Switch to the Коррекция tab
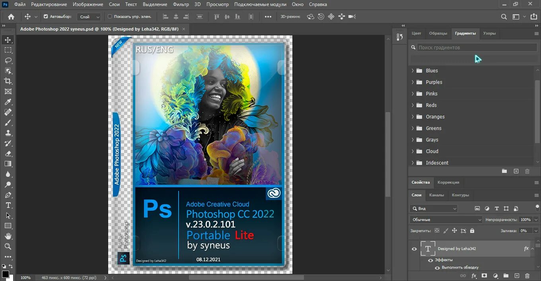This screenshot has height=281, width=541. point(448,182)
